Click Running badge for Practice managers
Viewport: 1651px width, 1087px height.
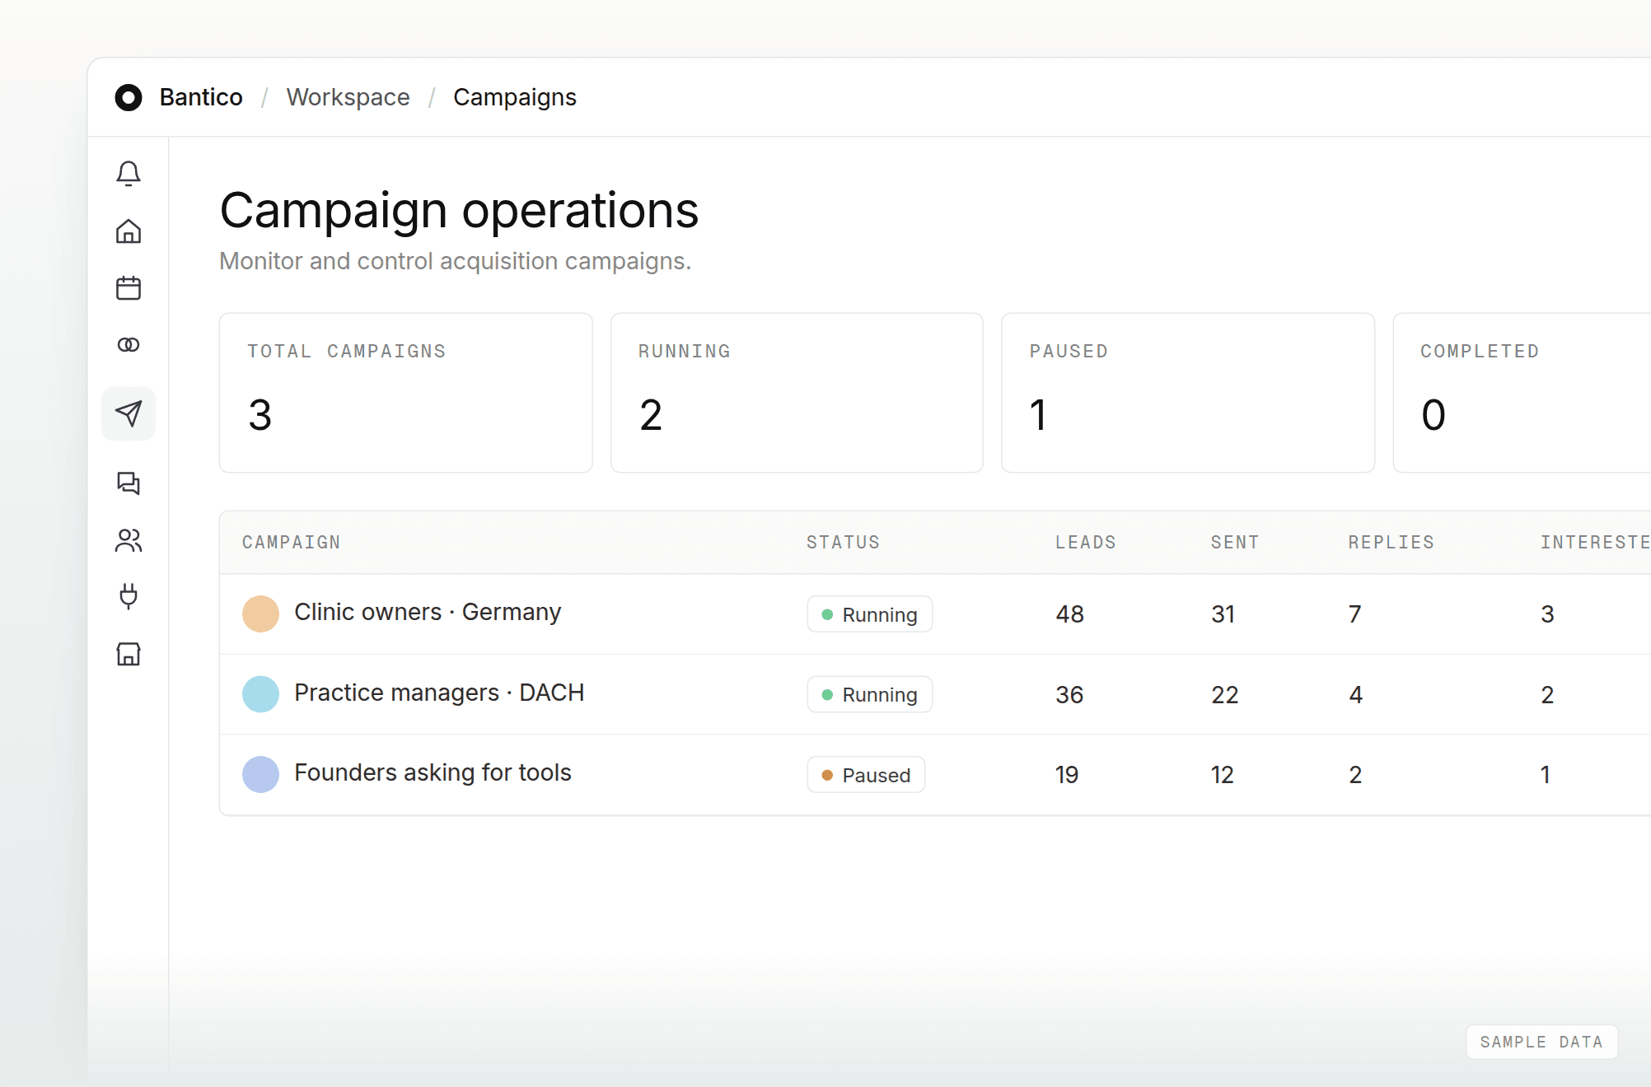coord(870,694)
